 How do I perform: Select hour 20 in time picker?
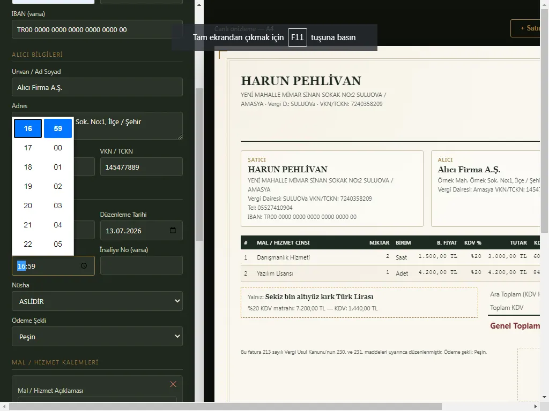(x=28, y=205)
